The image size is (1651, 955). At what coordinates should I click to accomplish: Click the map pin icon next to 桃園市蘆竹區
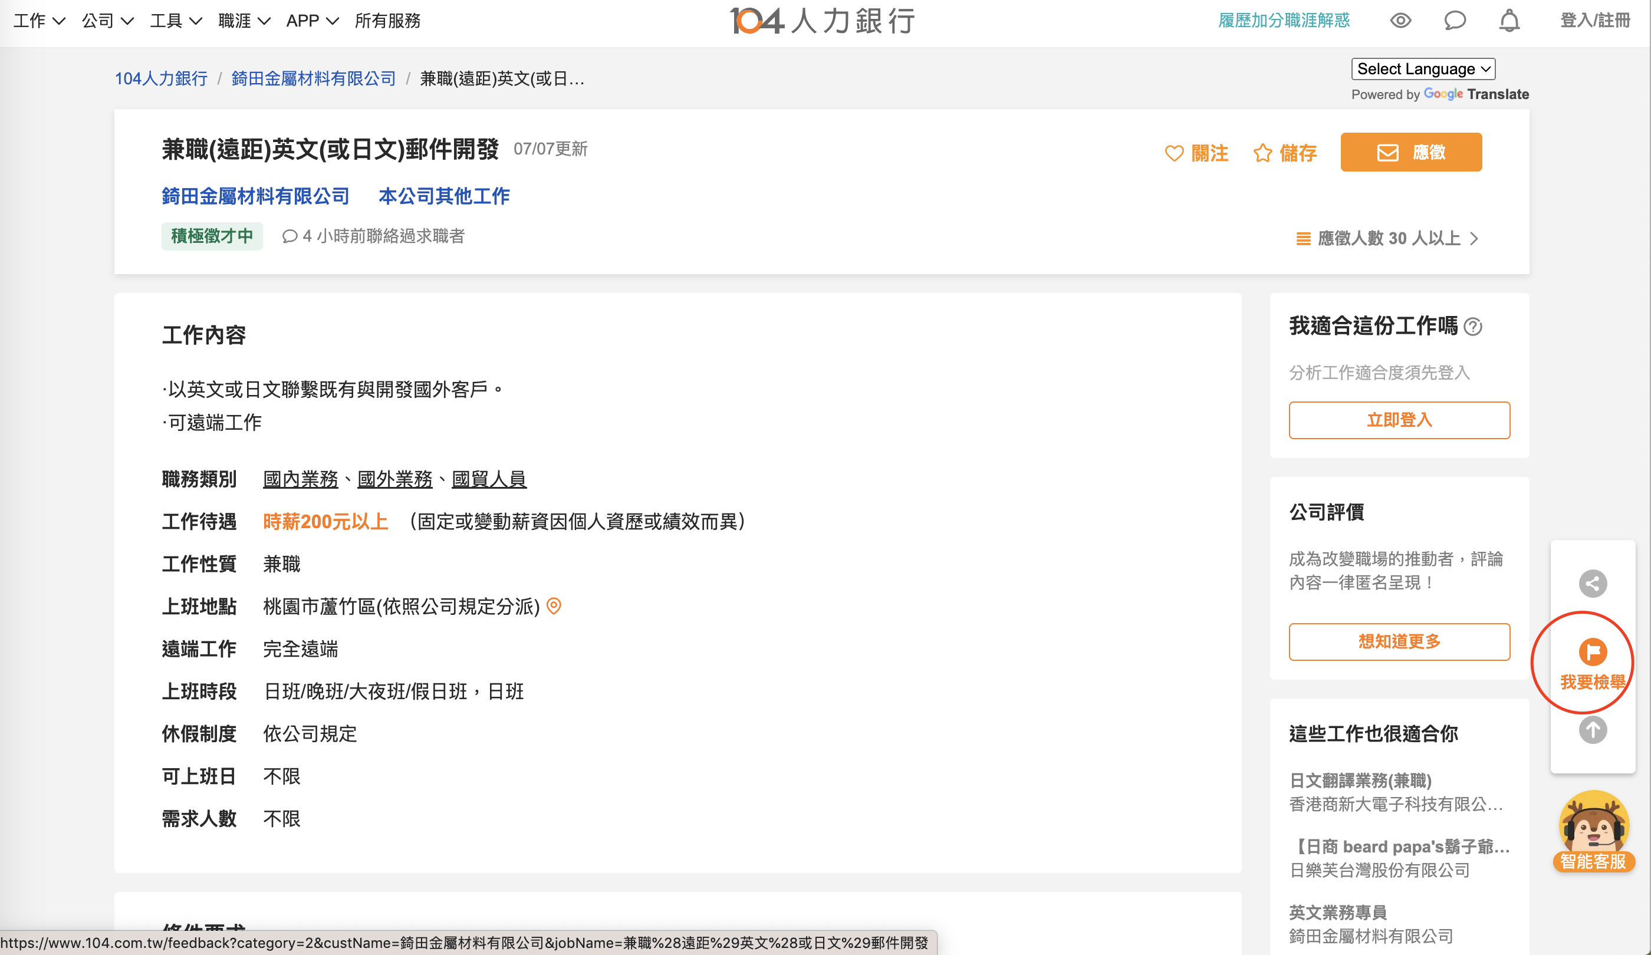click(554, 606)
